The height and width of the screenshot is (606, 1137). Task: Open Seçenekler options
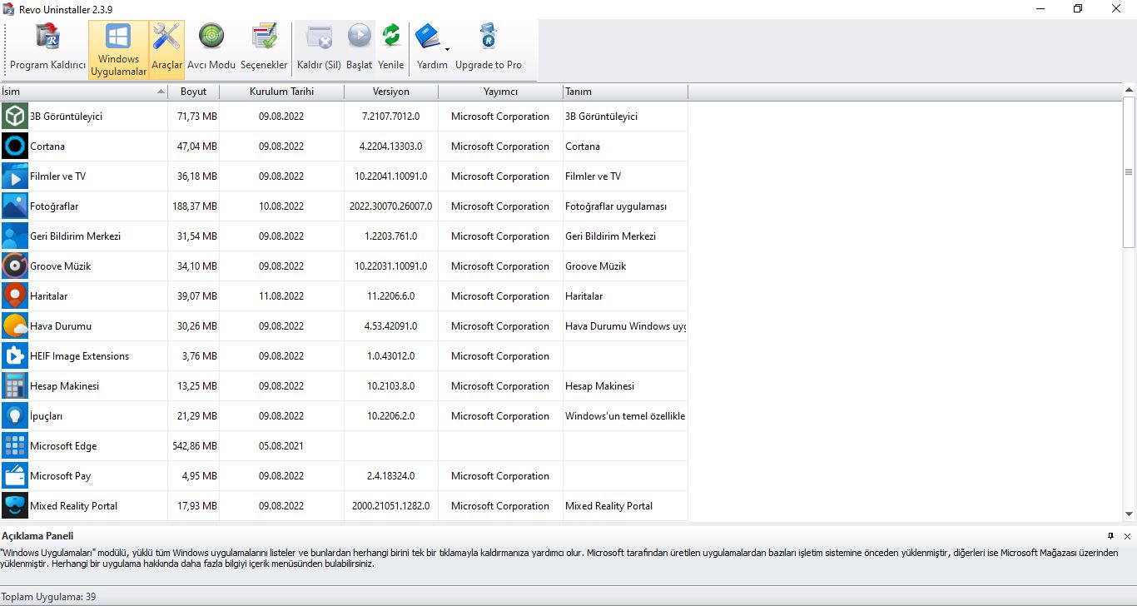264,49
